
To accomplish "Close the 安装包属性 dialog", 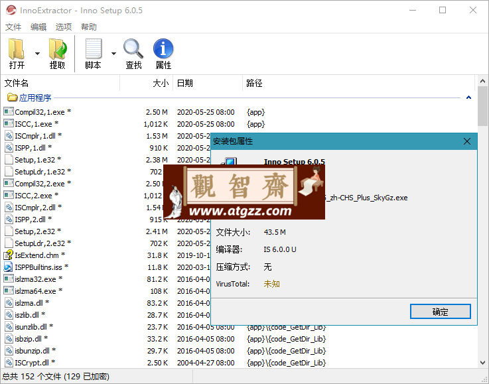I will click(x=467, y=141).
